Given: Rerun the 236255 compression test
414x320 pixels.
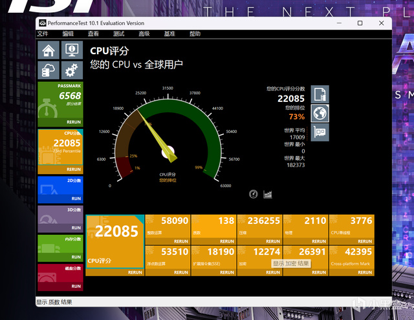Looking at the screenshot, I should pyautogui.click(x=273, y=241).
